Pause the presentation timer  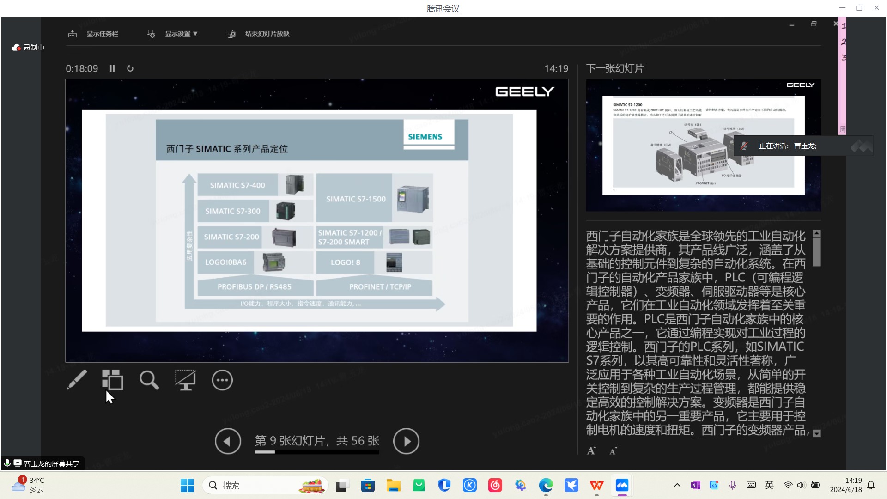click(x=112, y=68)
